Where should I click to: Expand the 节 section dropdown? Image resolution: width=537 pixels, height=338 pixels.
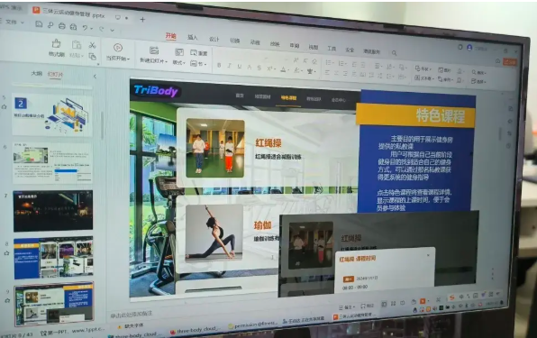(x=205, y=64)
